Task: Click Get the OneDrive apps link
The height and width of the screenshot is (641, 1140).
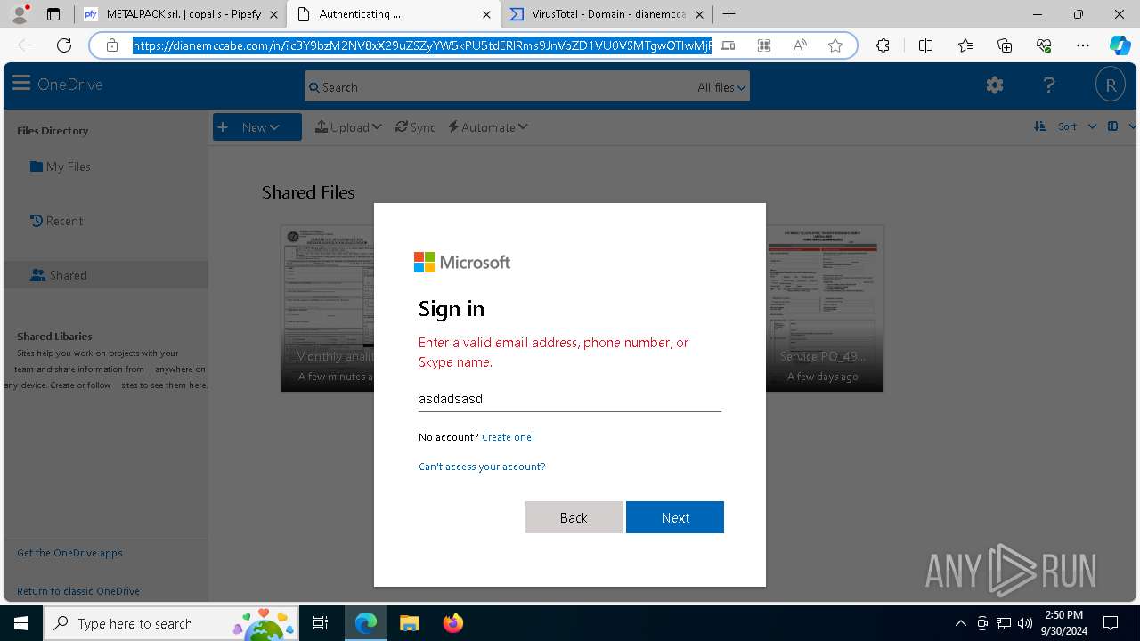Action: 69,553
